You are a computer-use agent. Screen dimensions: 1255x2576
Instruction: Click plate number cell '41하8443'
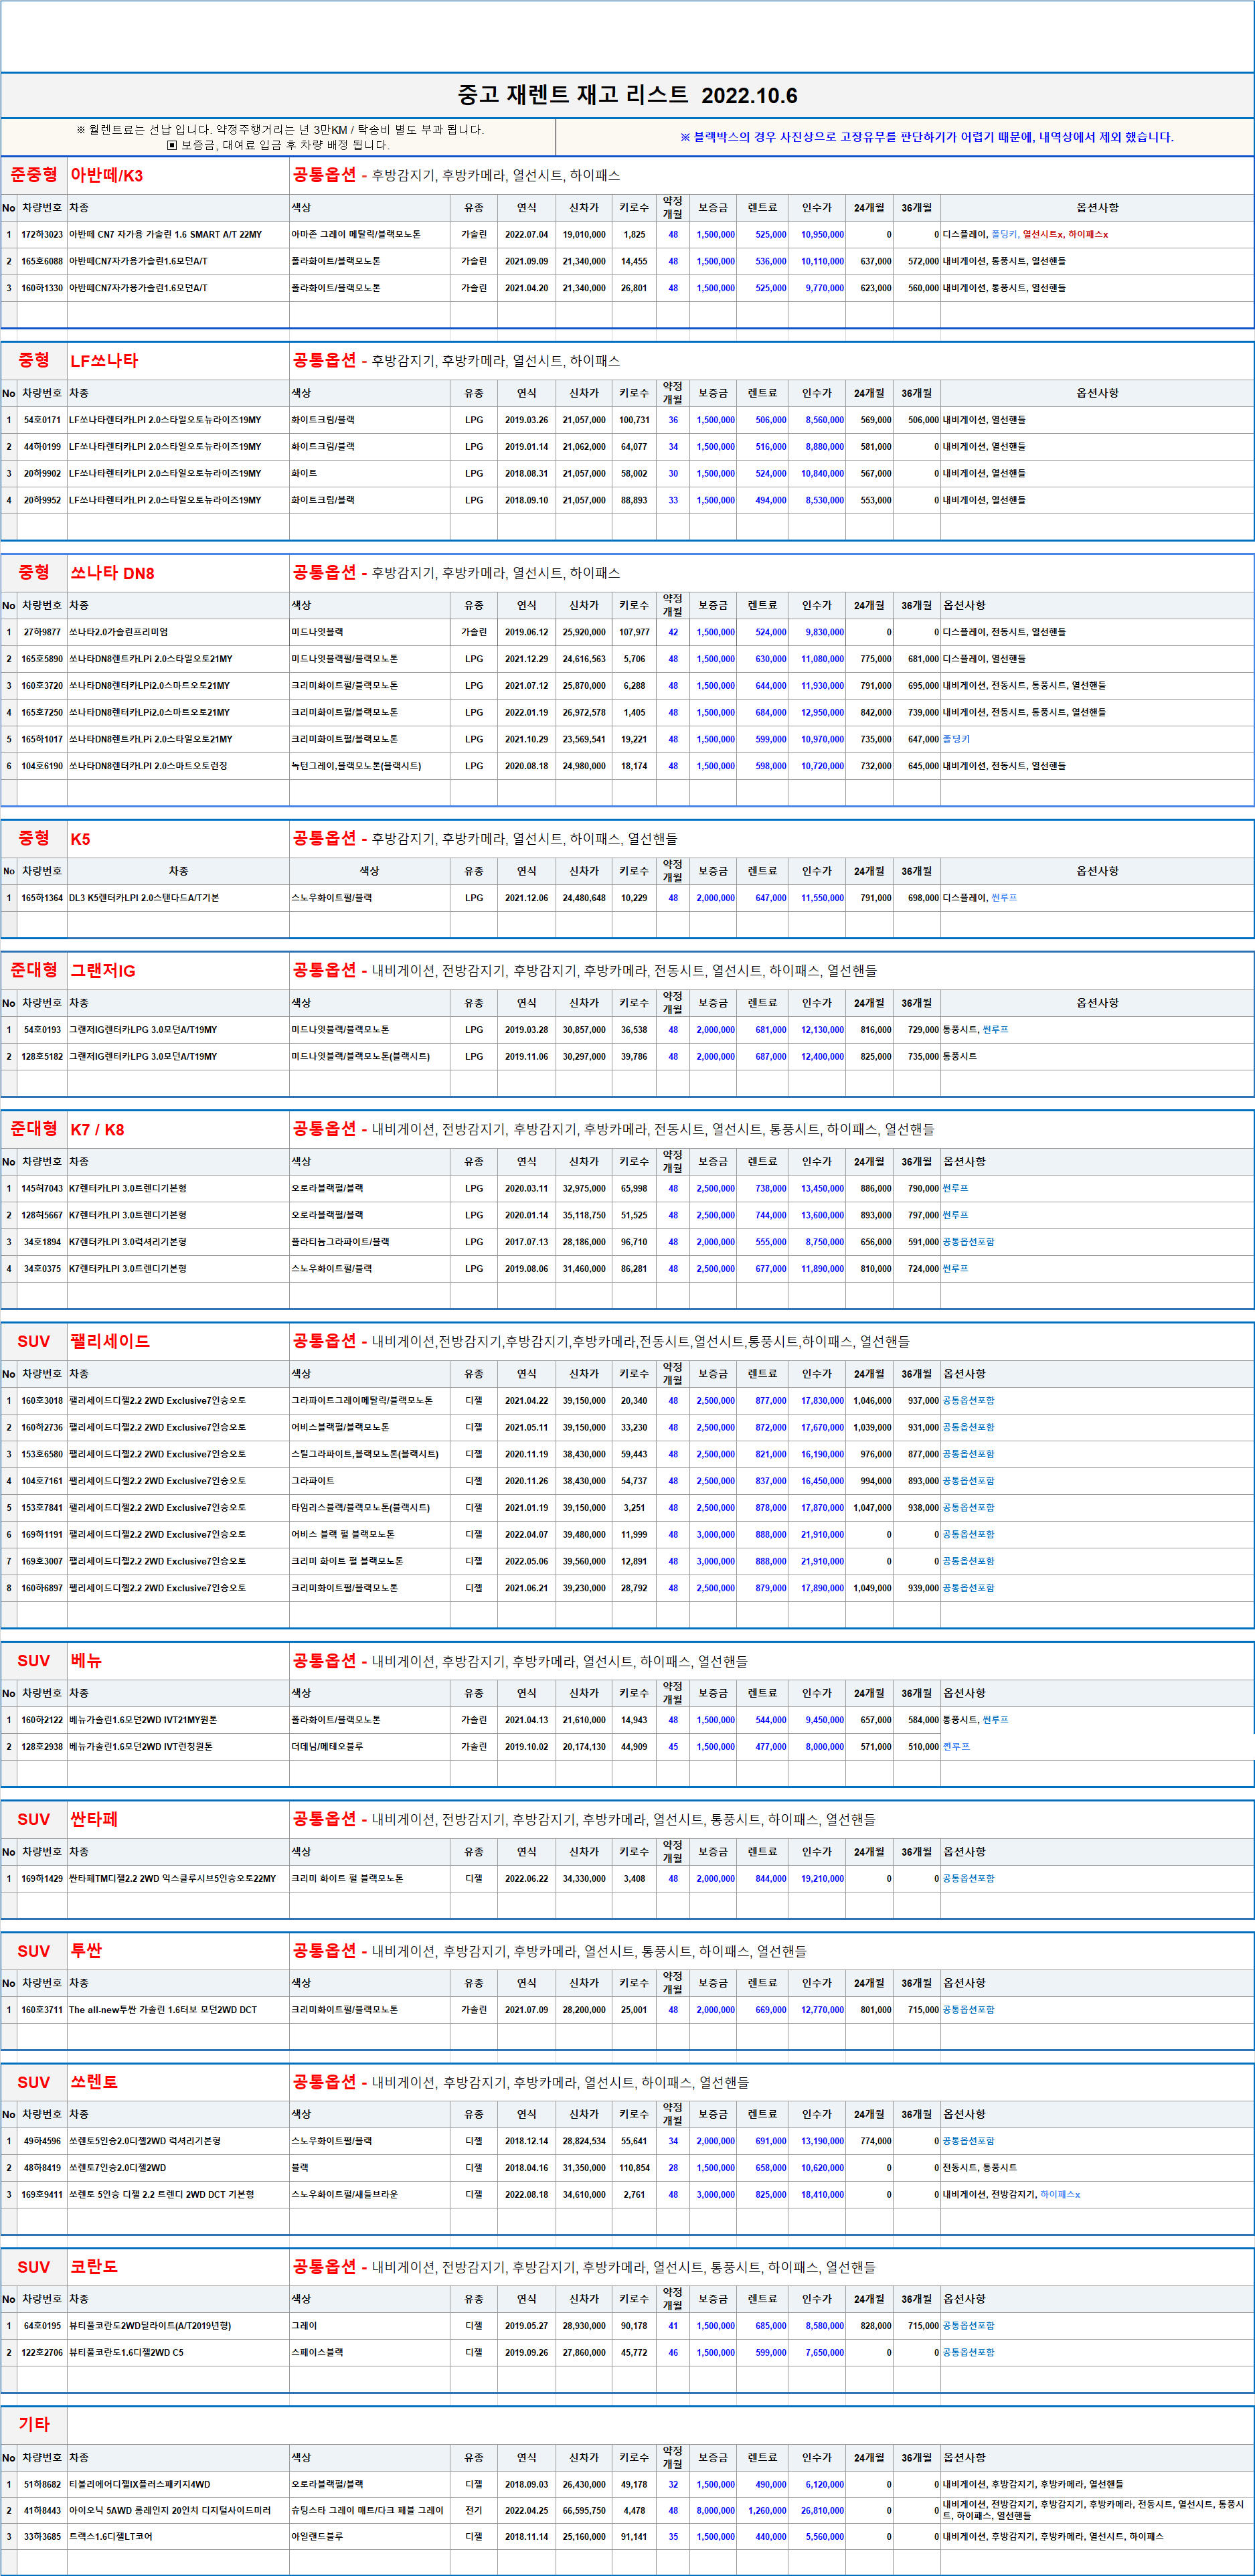[42, 2510]
